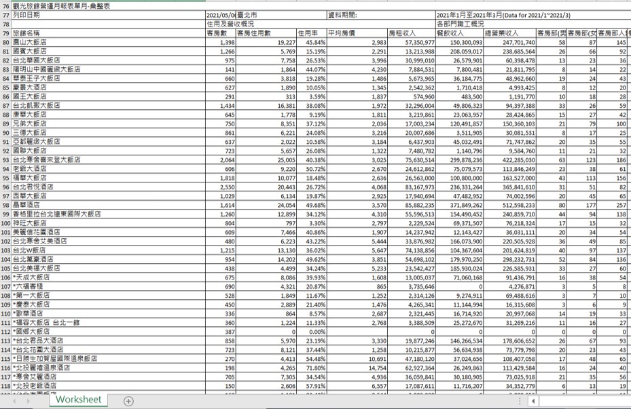This screenshot has width=631, height=409.
Task: Click the previous sheet navigation arrow
Action: tap(14, 401)
